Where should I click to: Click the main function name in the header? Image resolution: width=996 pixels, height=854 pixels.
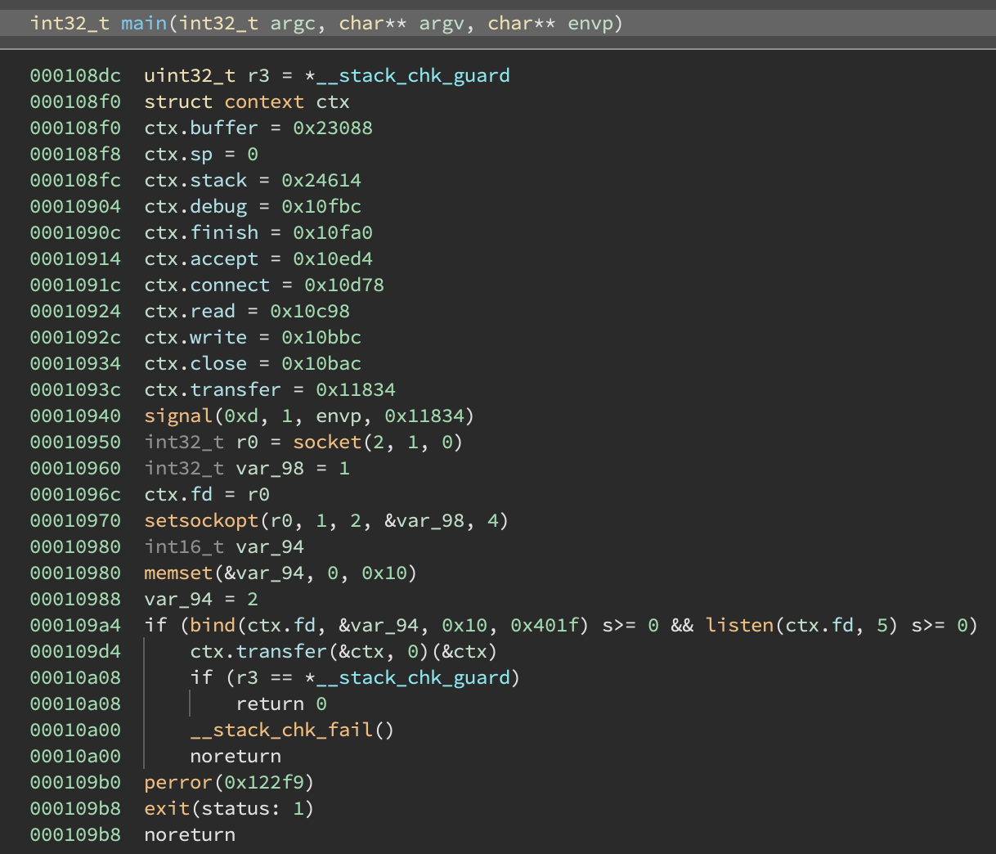[144, 23]
